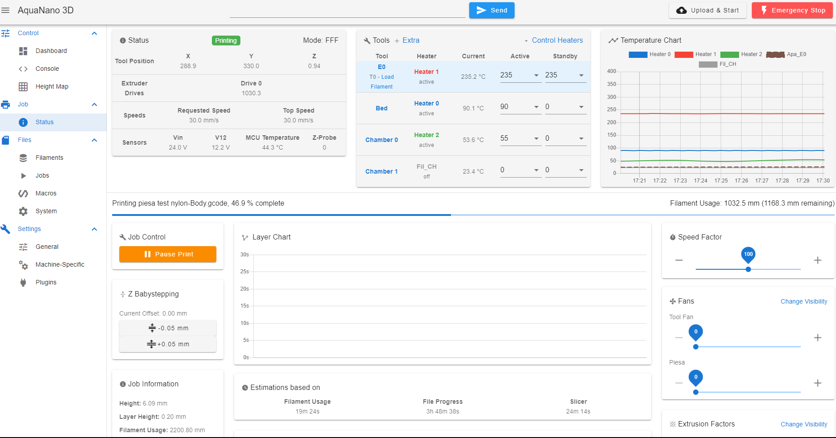Click the Job printer icon

coord(5,105)
